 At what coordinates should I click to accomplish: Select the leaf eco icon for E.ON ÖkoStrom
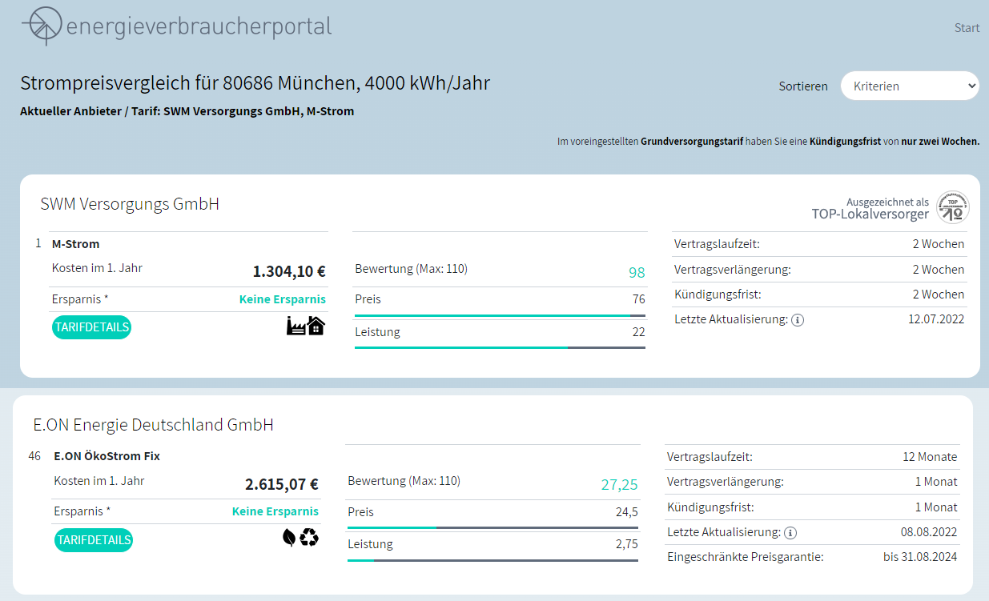pos(288,539)
